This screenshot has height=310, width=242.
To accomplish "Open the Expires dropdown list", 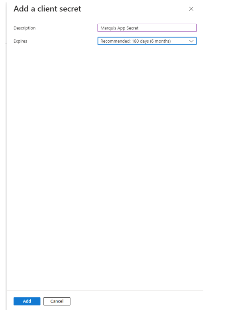I will click(x=147, y=41).
